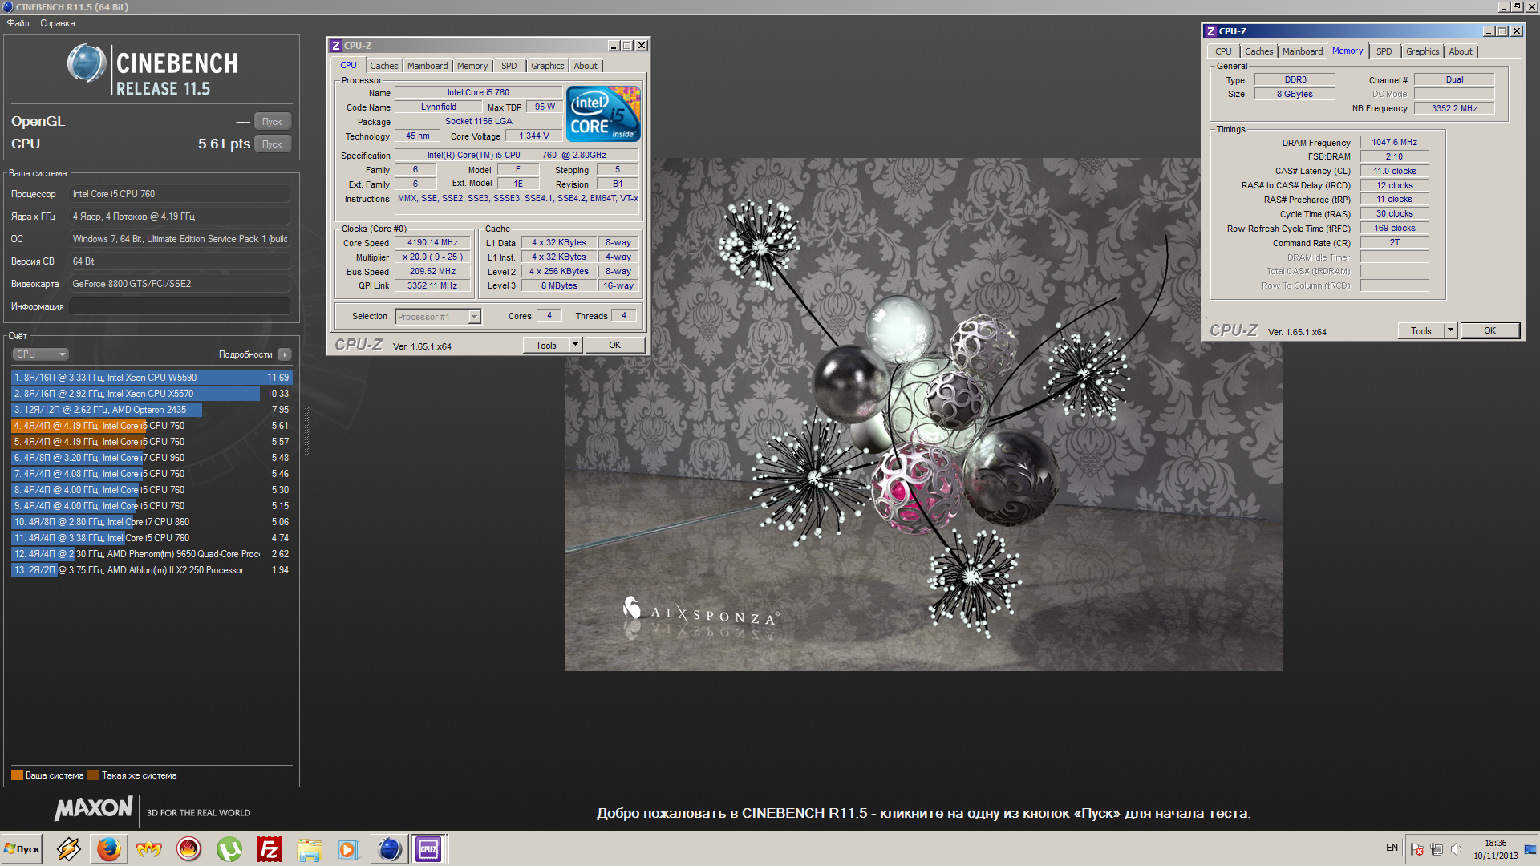Image resolution: width=1540 pixels, height=866 pixels.
Task: Open the Пуск start button
Action: (x=22, y=848)
